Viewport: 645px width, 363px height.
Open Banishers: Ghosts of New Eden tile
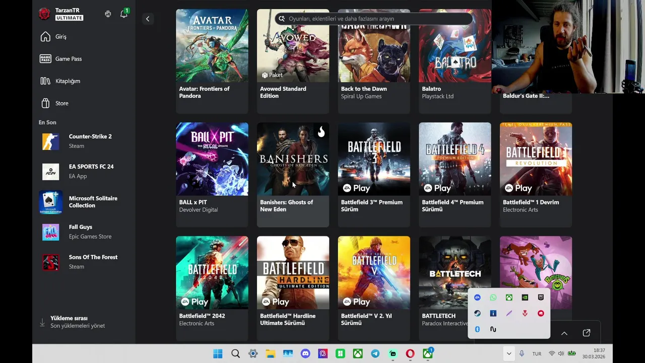click(293, 174)
